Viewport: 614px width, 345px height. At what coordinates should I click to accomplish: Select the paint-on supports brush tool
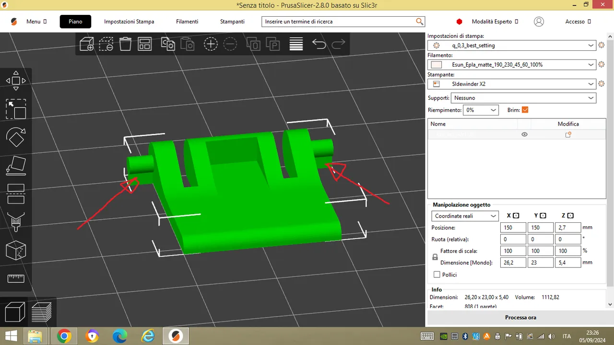point(16,222)
